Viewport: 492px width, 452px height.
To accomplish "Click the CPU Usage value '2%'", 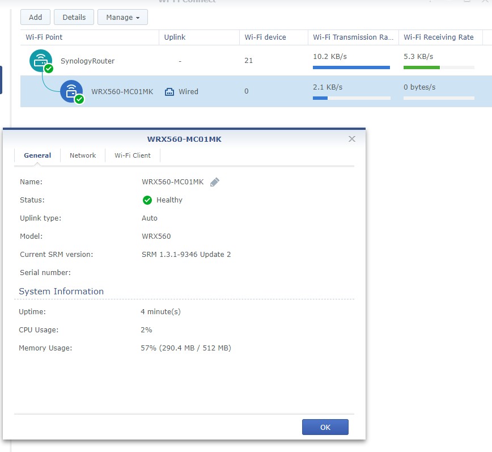I will [146, 330].
